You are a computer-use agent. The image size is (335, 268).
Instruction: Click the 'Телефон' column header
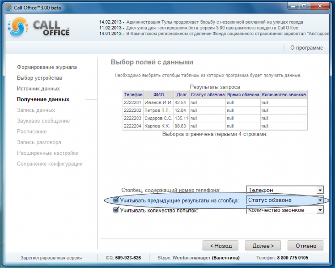133,94
